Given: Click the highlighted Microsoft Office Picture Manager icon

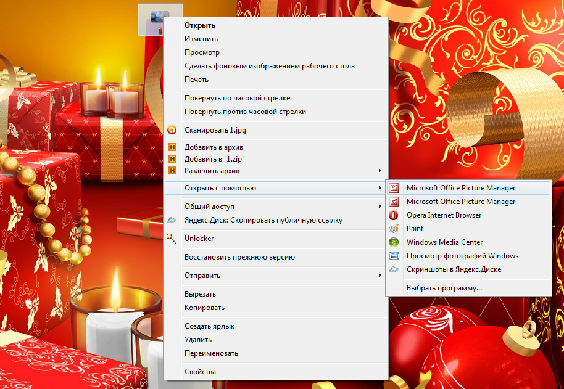Looking at the screenshot, I should pyautogui.click(x=394, y=188).
